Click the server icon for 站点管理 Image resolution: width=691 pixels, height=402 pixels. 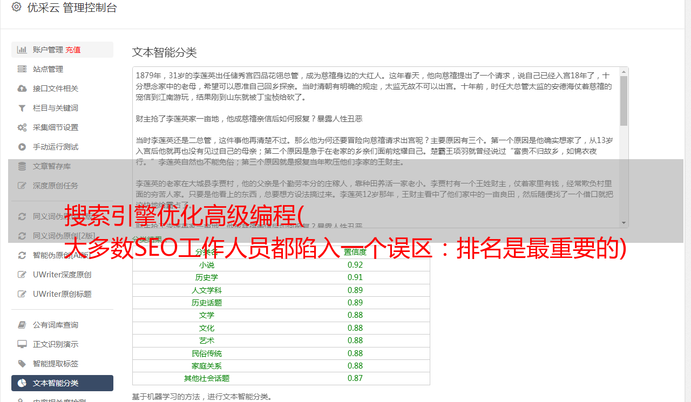tap(22, 69)
